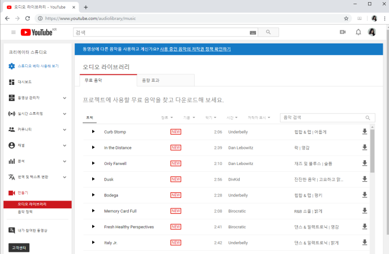Download the In the Distance track
The image size is (389, 254).
click(364, 147)
